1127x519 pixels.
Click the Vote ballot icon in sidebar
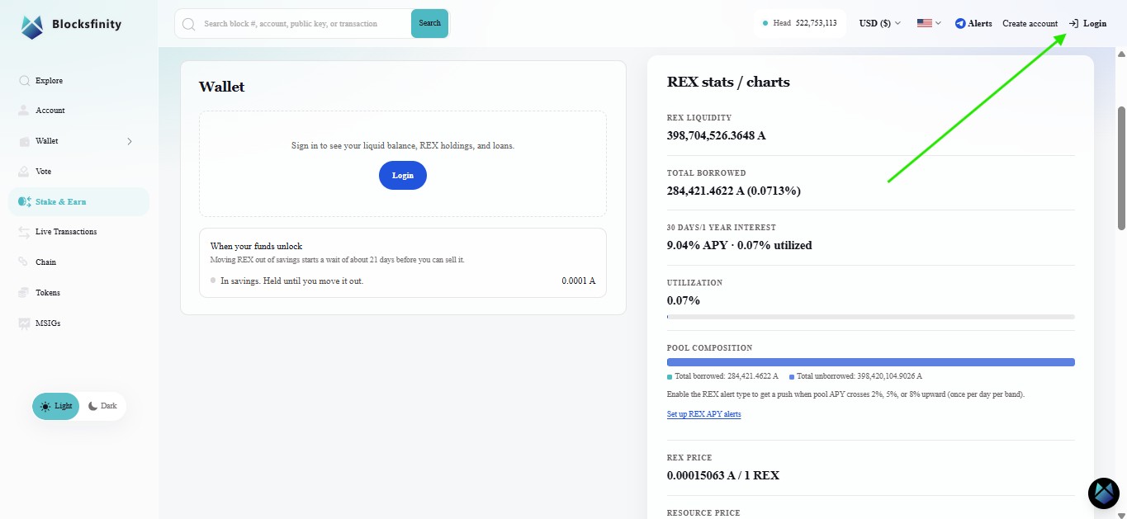click(24, 172)
